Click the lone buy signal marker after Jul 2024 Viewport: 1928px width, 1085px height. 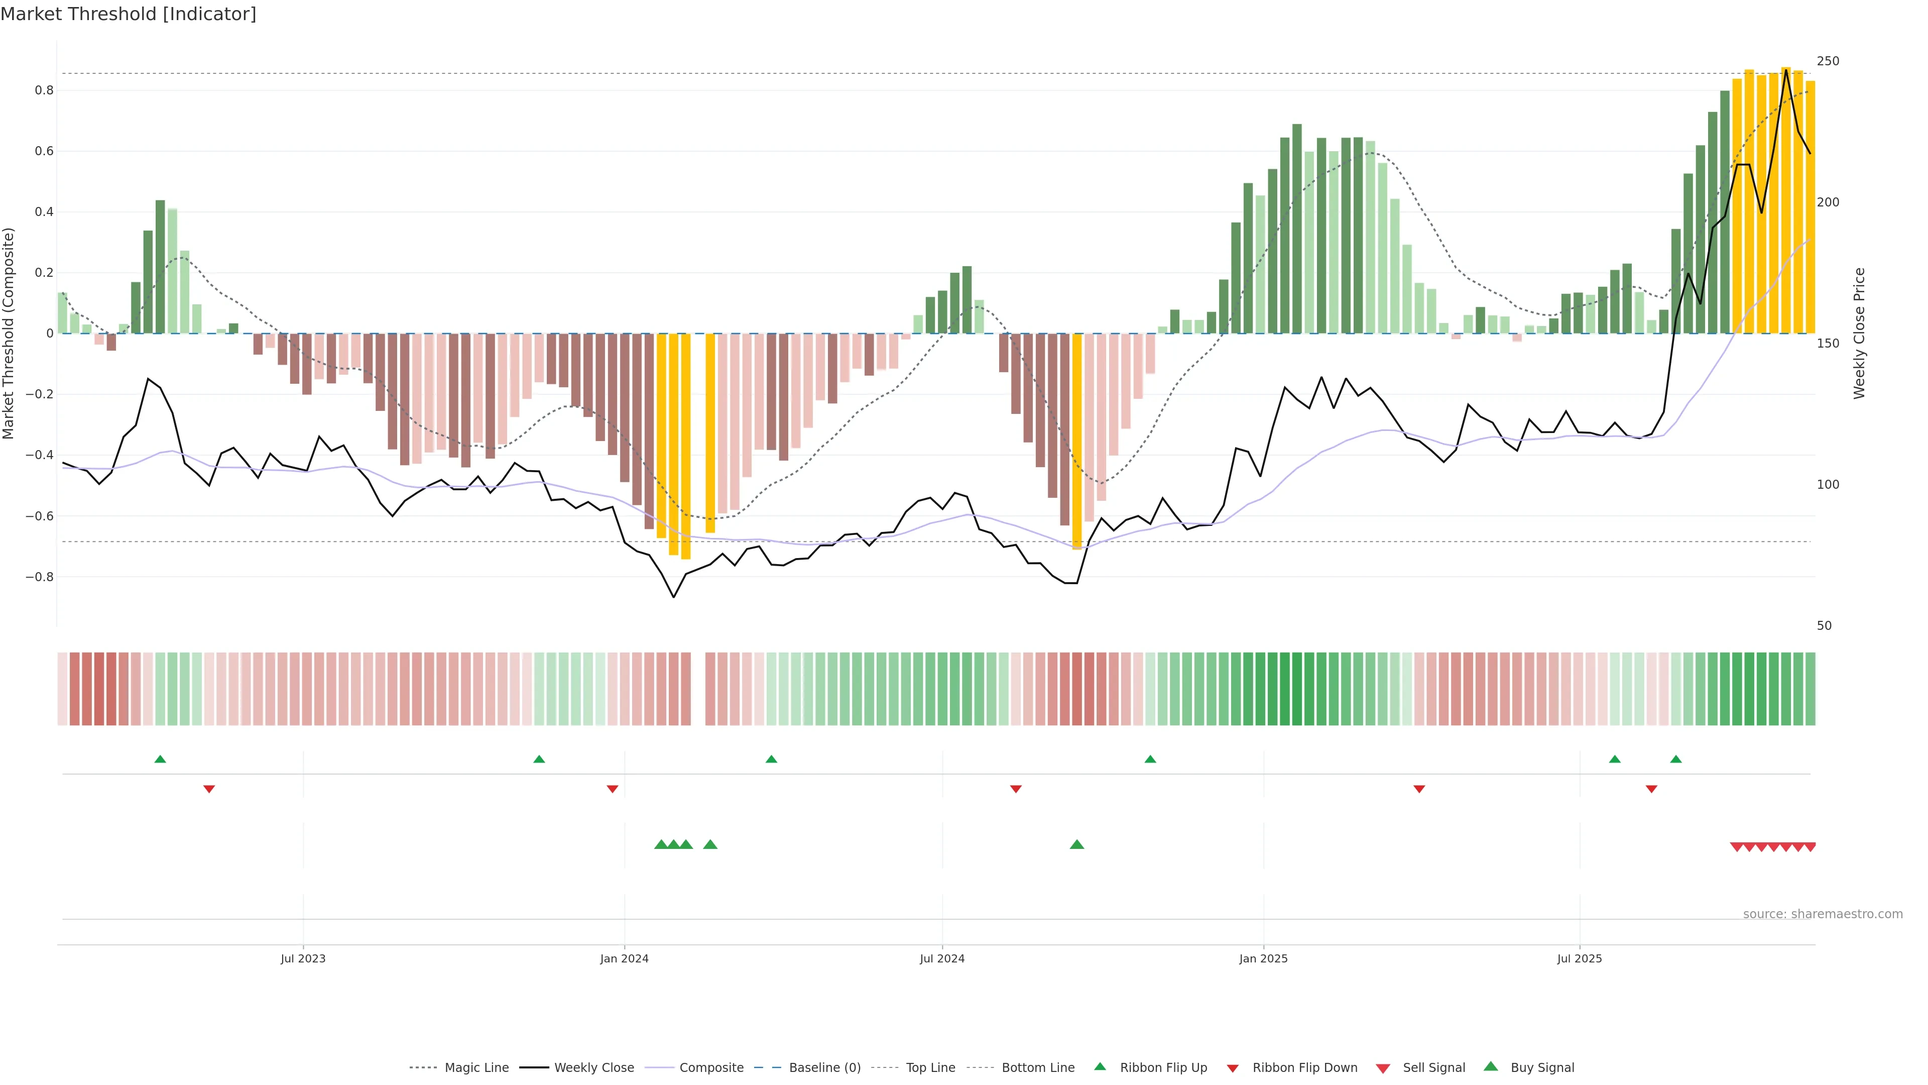pyautogui.click(x=1076, y=844)
